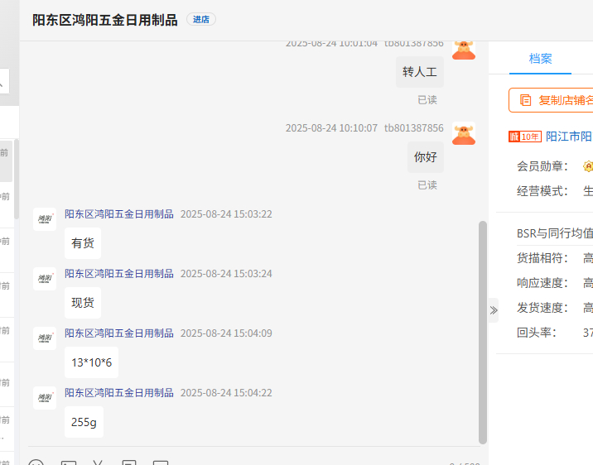Click the seller avatar beside 有货 message
Screen dimensions: 593x465
click(45, 219)
